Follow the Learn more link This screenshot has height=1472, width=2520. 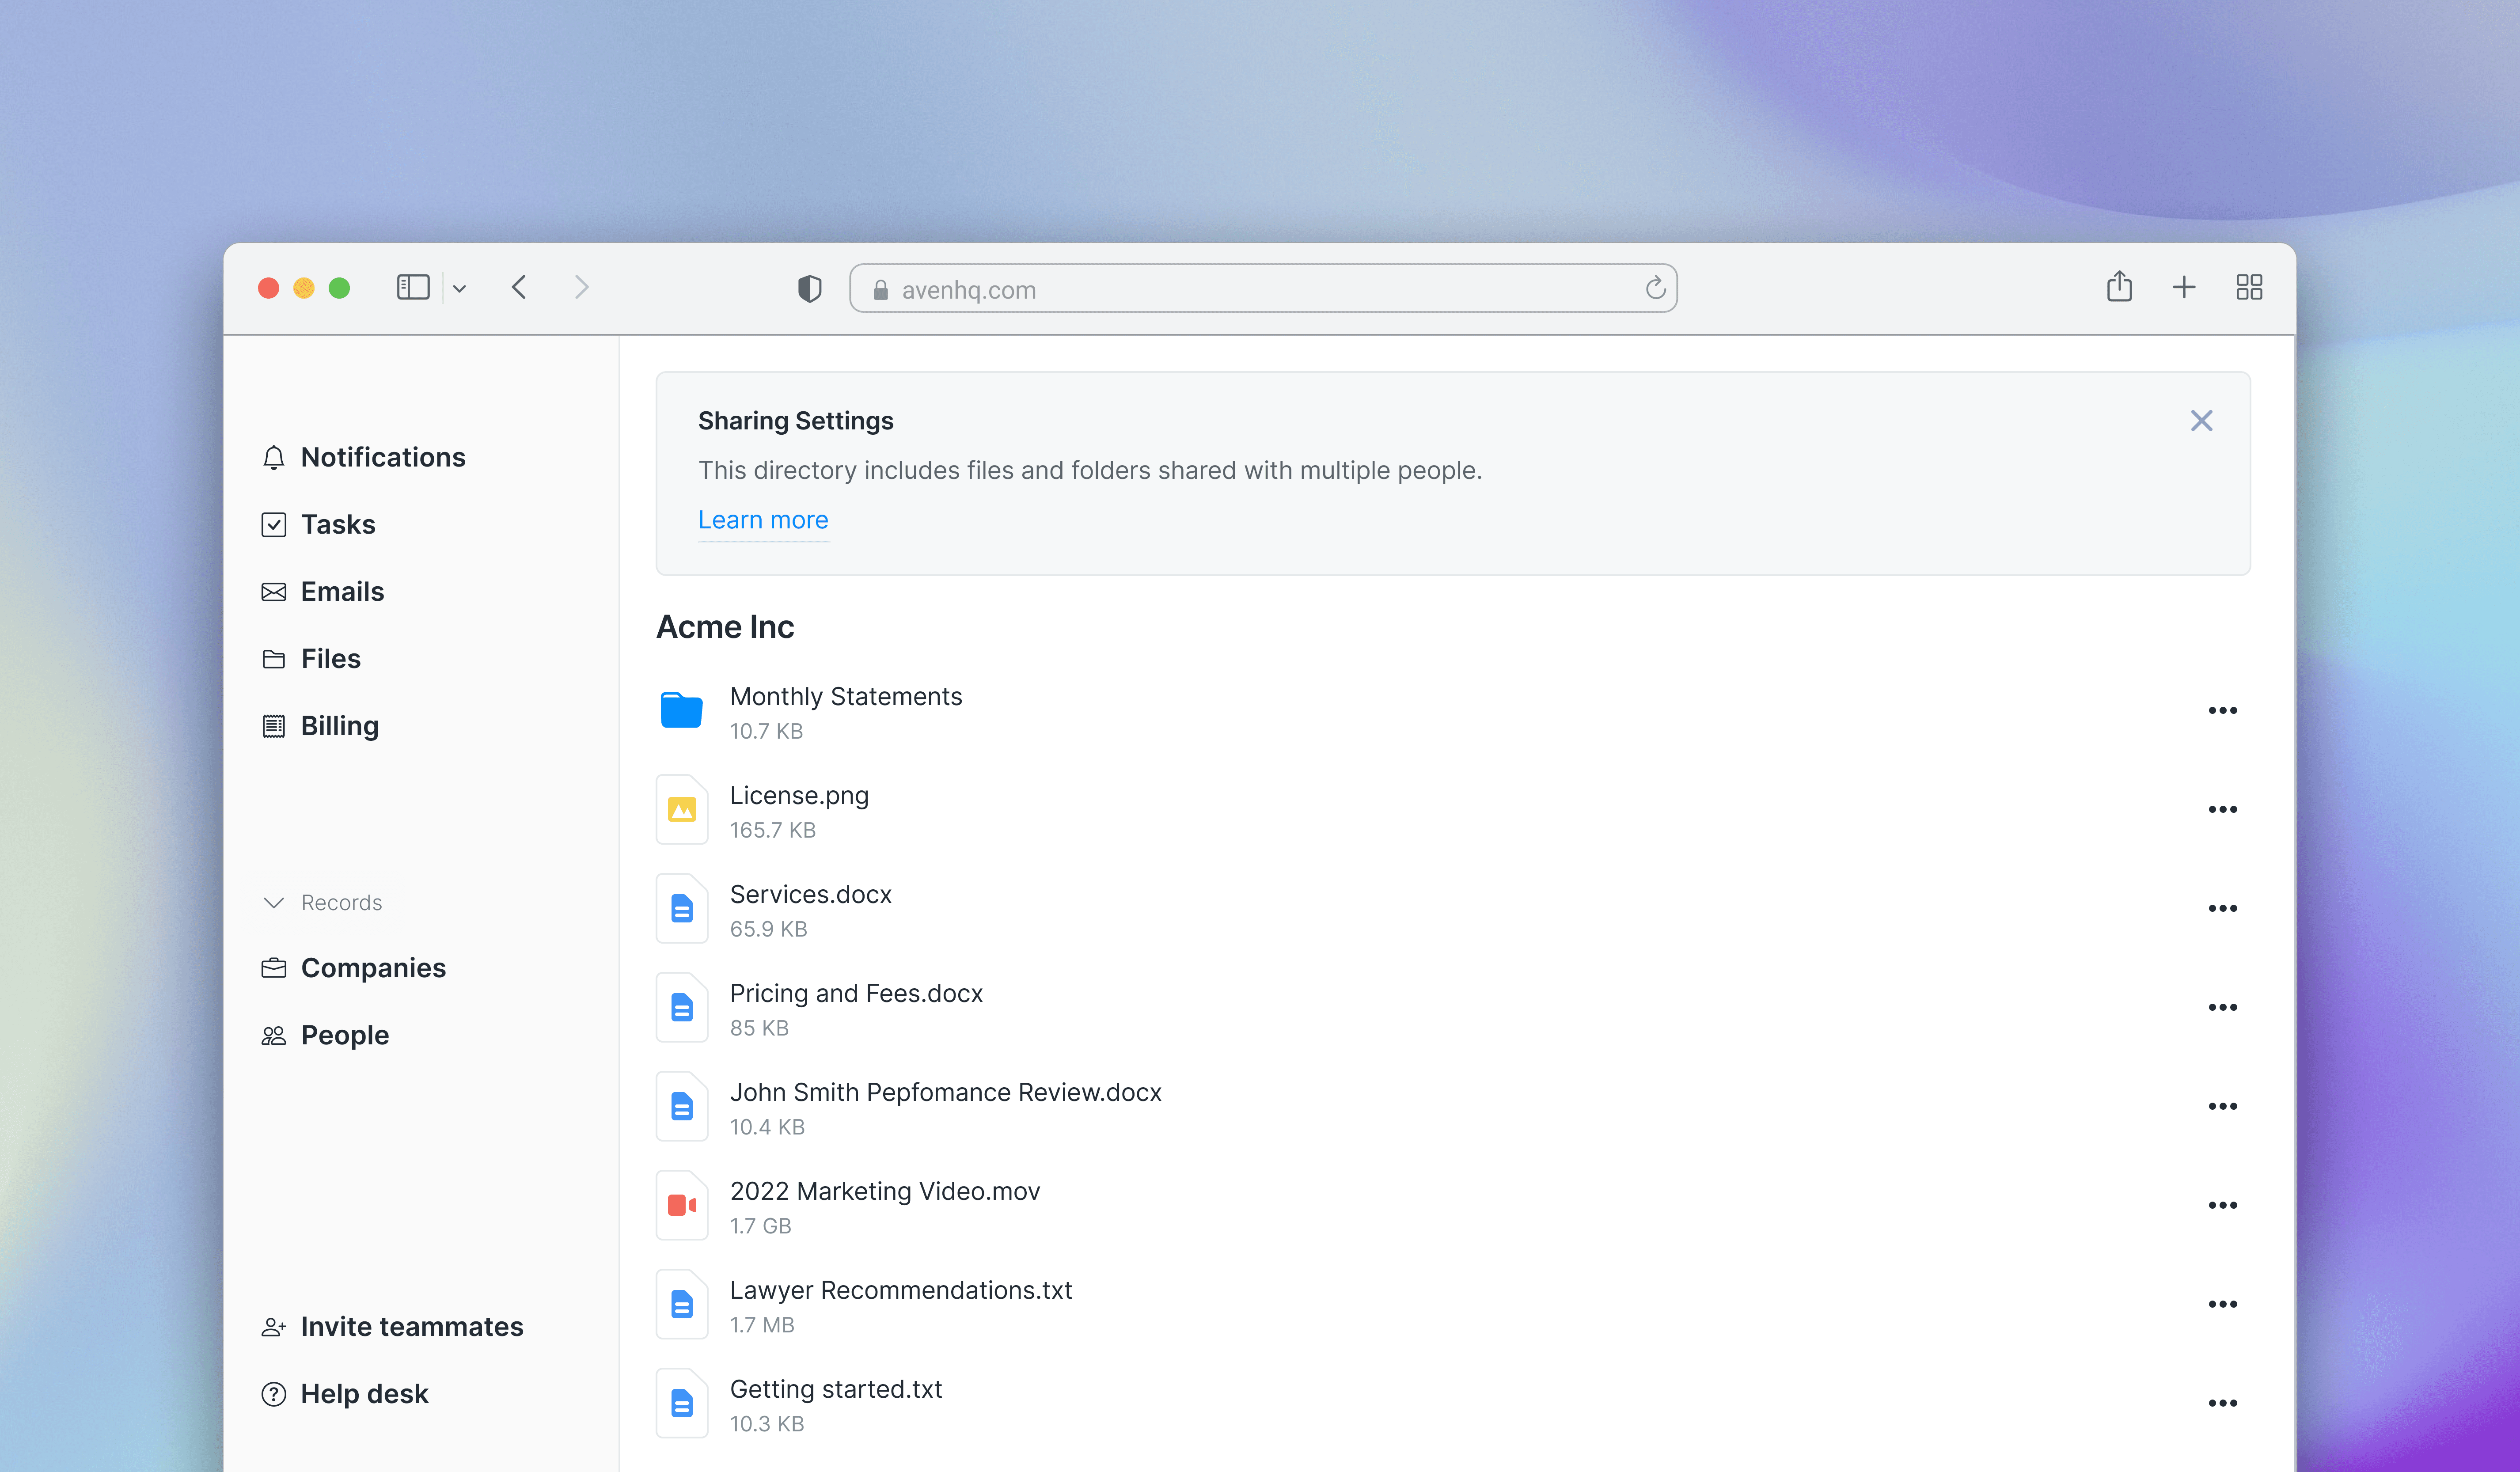[763, 520]
